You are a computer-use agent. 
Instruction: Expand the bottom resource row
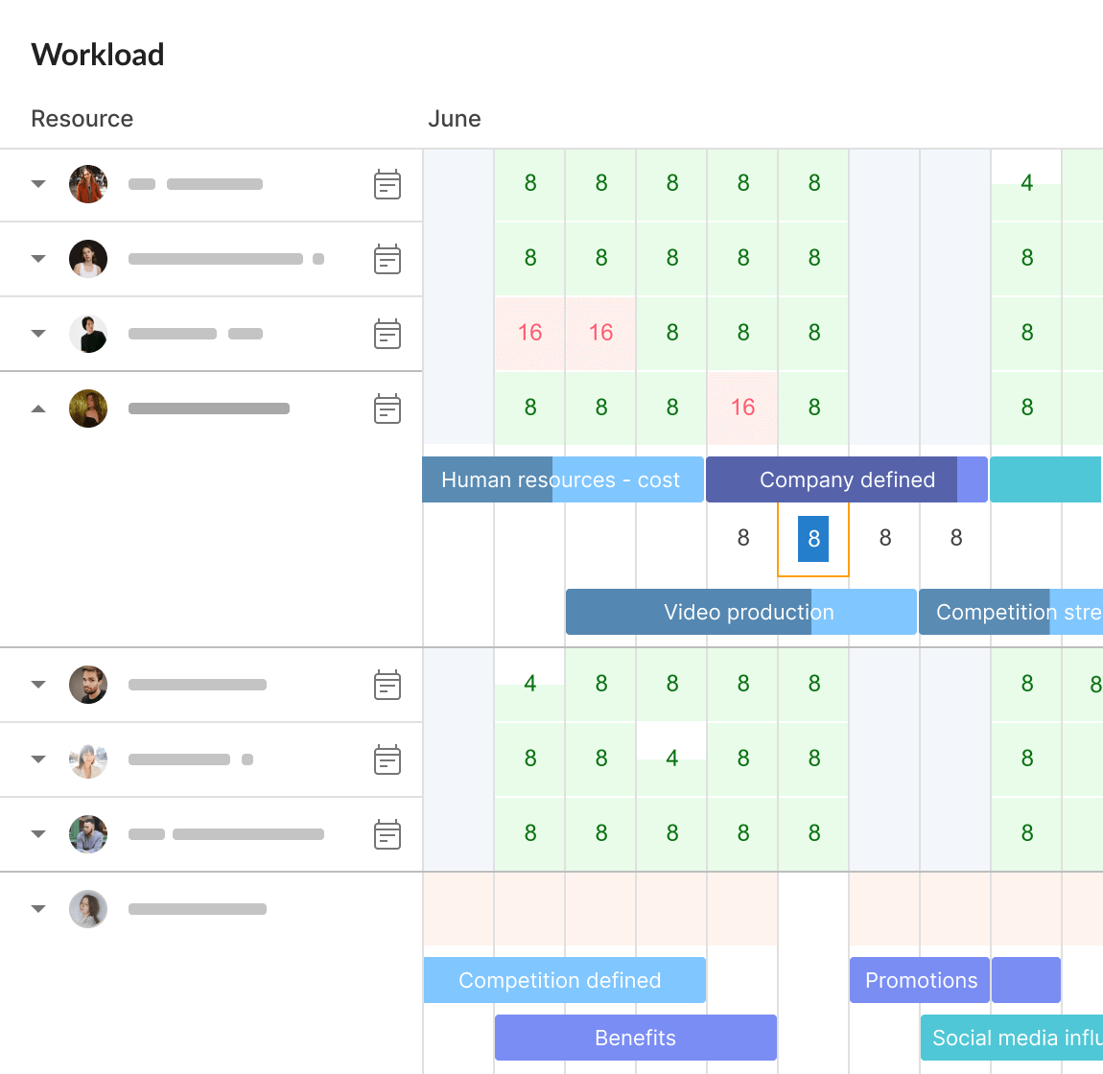38,909
